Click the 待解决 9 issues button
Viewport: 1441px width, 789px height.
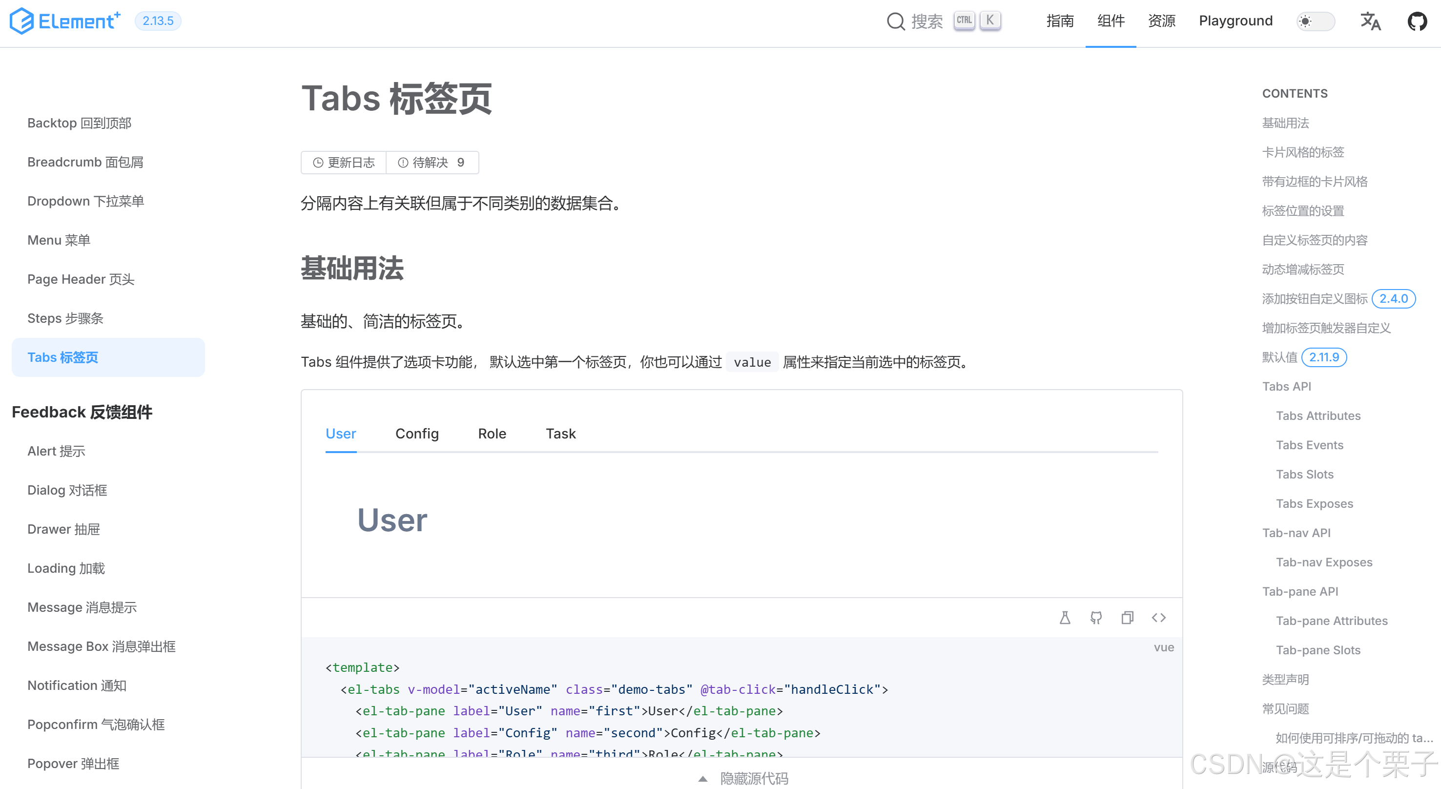pos(432,162)
